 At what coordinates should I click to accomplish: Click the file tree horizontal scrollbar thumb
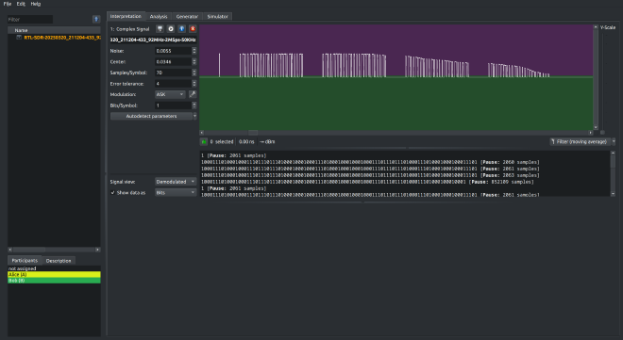coord(29,250)
